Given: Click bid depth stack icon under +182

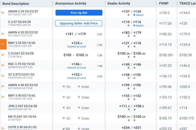Looking at the screenshot, I should 129,36.
